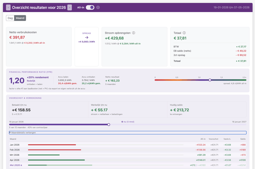Click info icon next to Stroom opbrengsten
Screen dimensions: 255x169
(134, 33)
